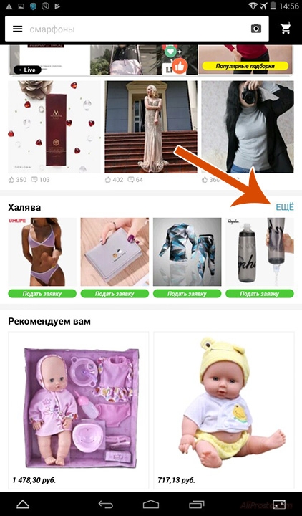The width and height of the screenshot is (302, 516).
Task: Open Популярные подборки banner
Action: coord(245,66)
